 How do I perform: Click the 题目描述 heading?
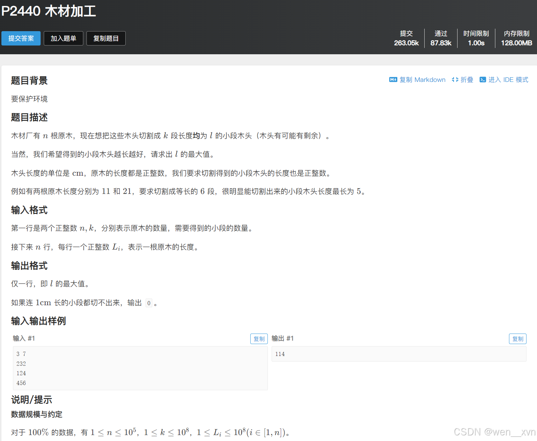(29, 117)
